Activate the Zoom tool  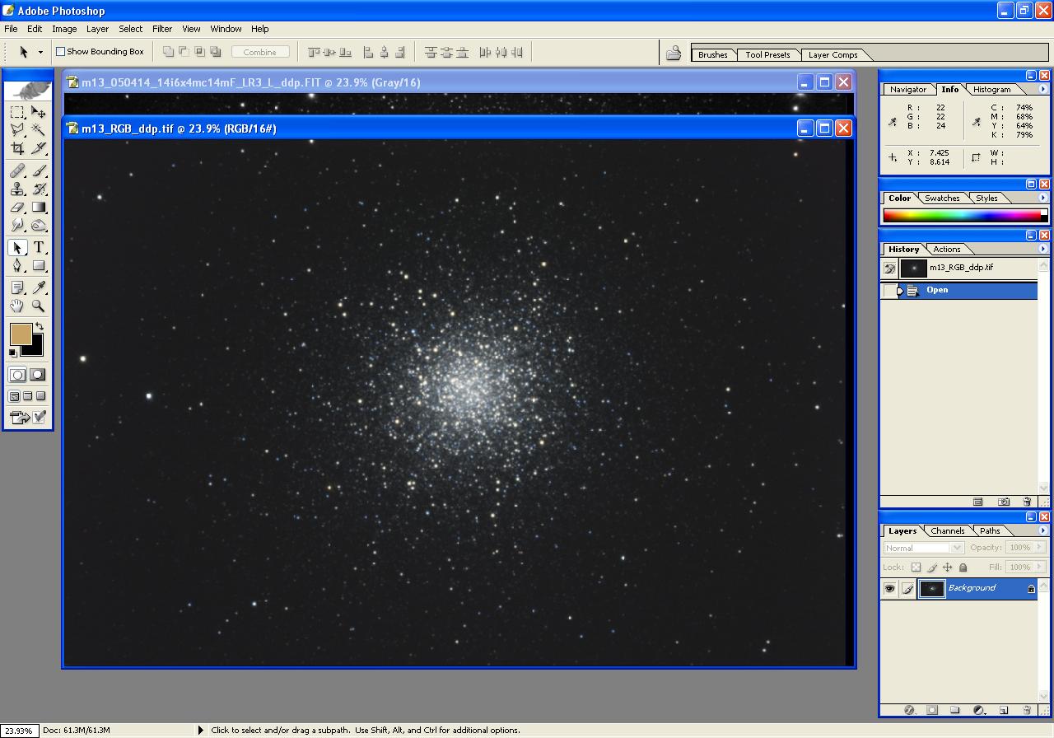tap(39, 306)
